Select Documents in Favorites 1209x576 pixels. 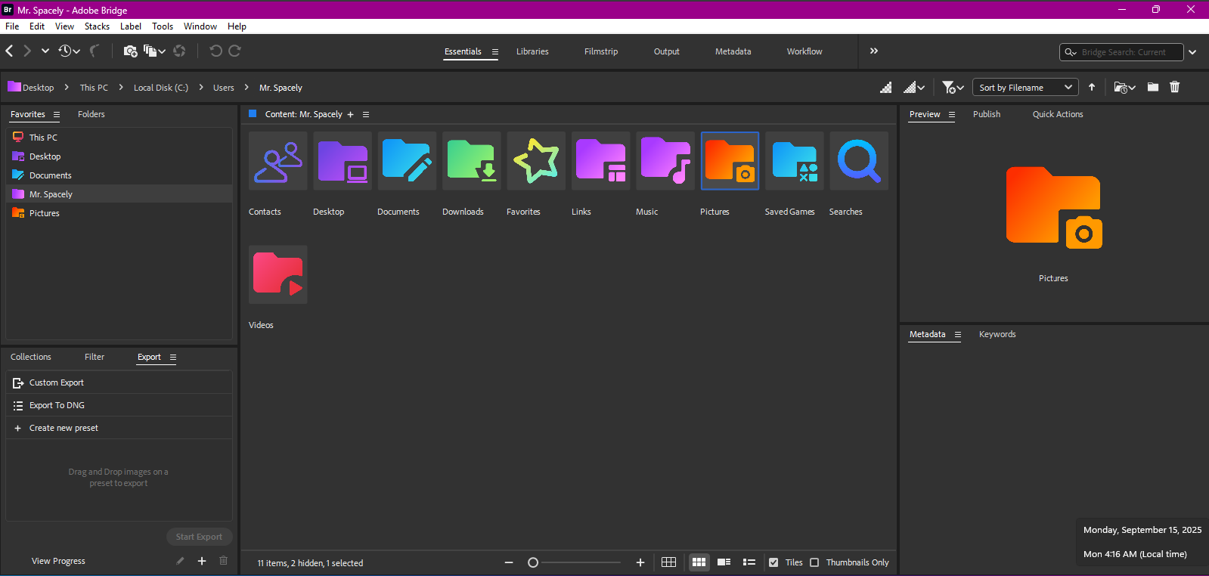(119, 175)
